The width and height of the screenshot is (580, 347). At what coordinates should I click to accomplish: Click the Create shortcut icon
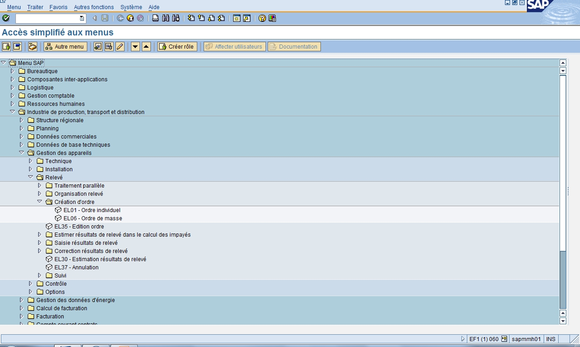click(246, 18)
